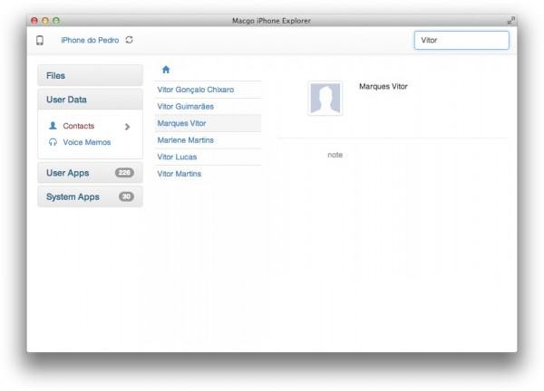Select Marques Vitor in the contact list
Image resolution: width=544 pixels, height=391 pixels.
[208, 123]
